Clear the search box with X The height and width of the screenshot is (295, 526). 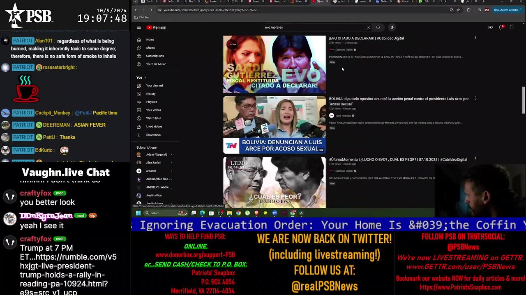tap(368, 27)
